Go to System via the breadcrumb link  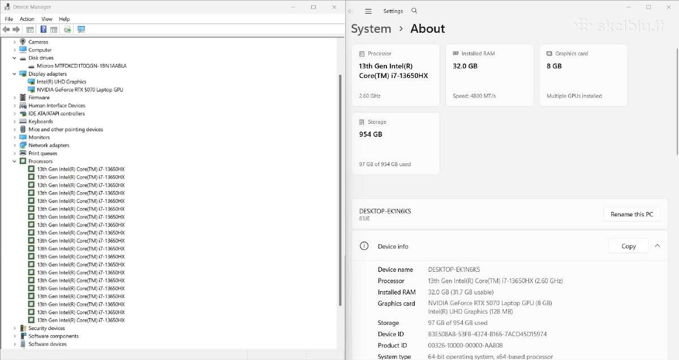[x=371, y=29]
